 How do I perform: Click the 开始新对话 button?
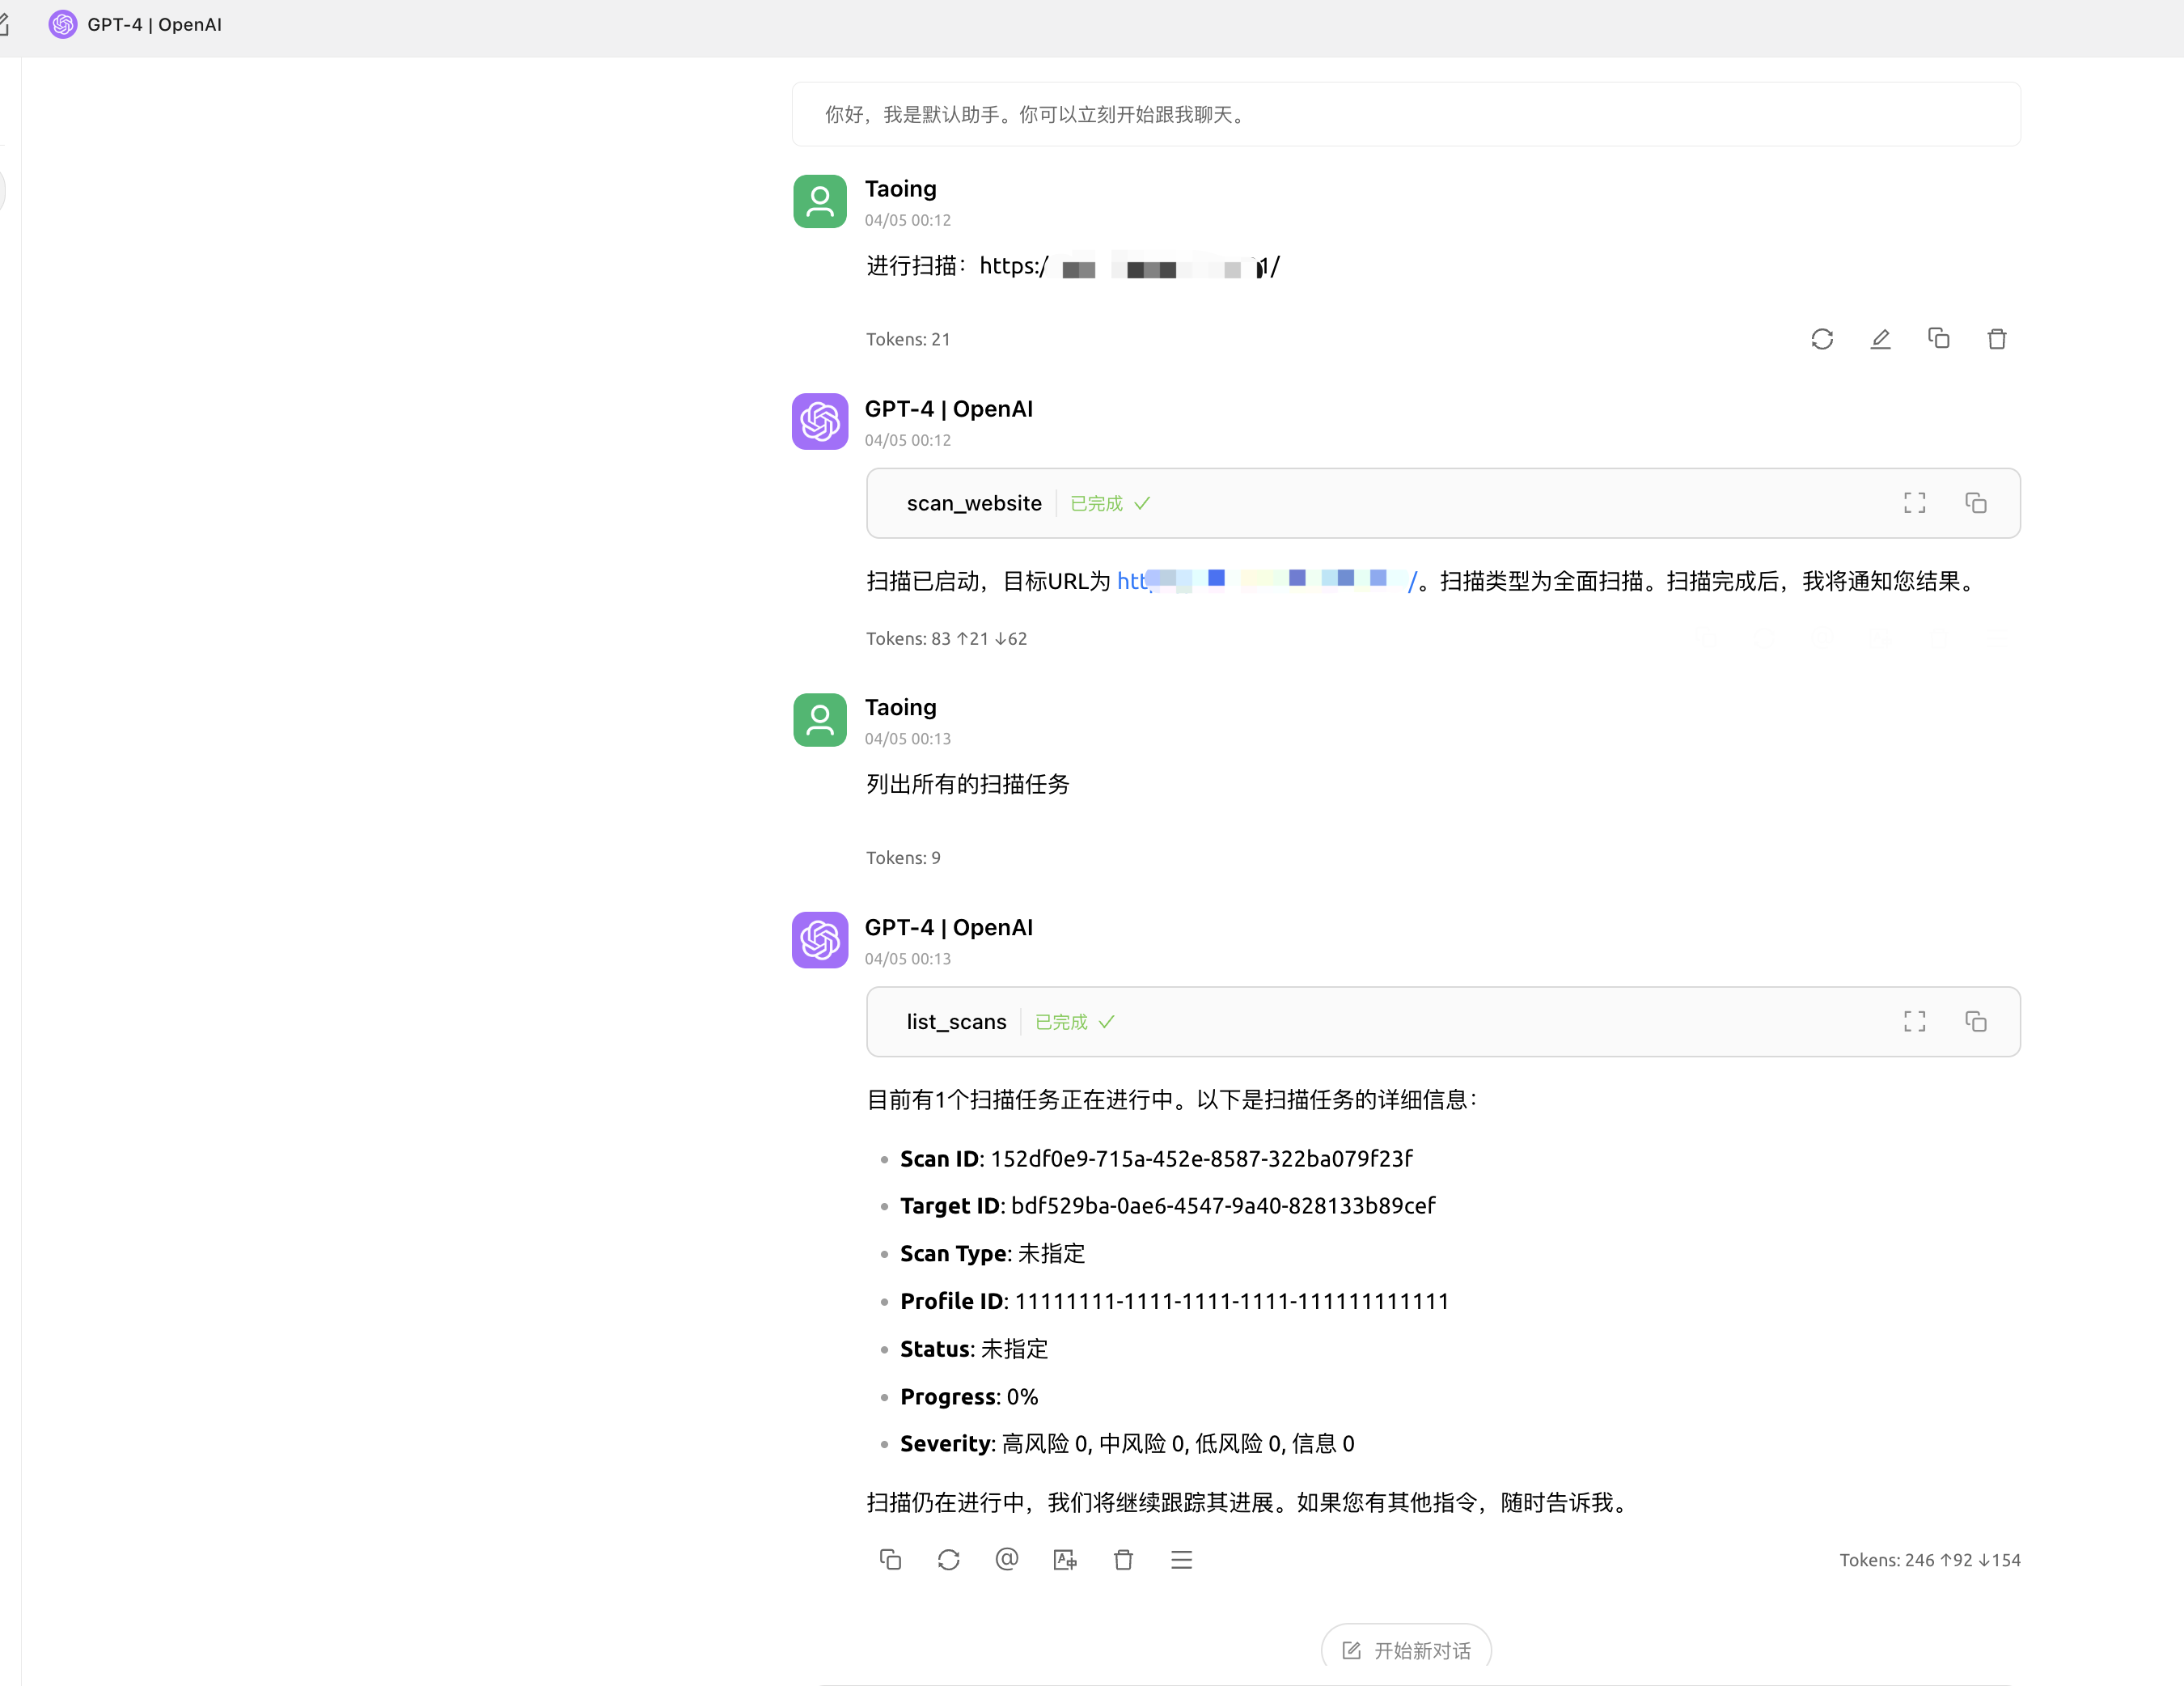(x=1405, y=1649)
